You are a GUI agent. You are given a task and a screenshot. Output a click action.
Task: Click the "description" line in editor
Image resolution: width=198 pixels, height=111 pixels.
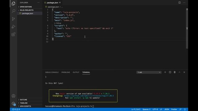point(64,18)
